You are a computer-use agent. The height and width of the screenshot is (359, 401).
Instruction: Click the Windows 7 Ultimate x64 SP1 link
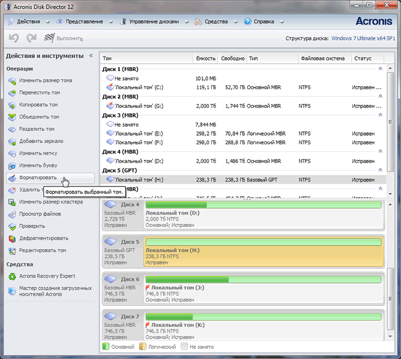(363, 38)
